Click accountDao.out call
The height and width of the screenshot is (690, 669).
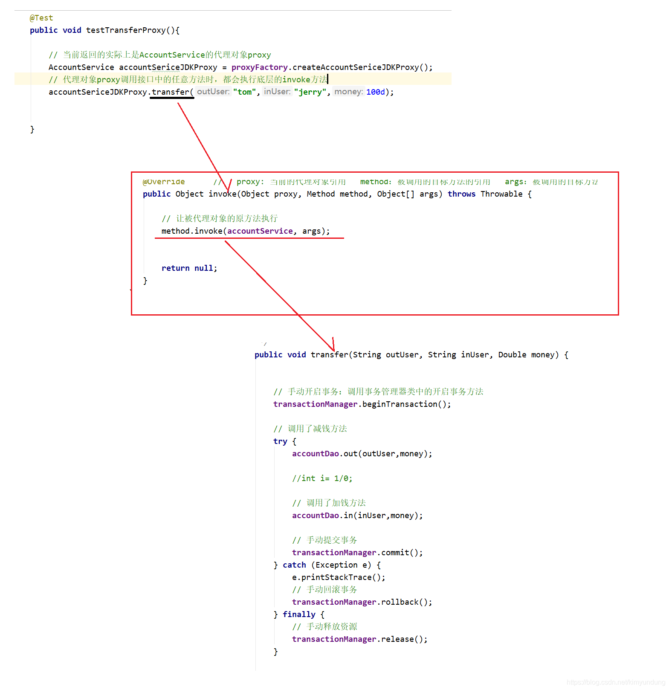(x=362, y=454)
